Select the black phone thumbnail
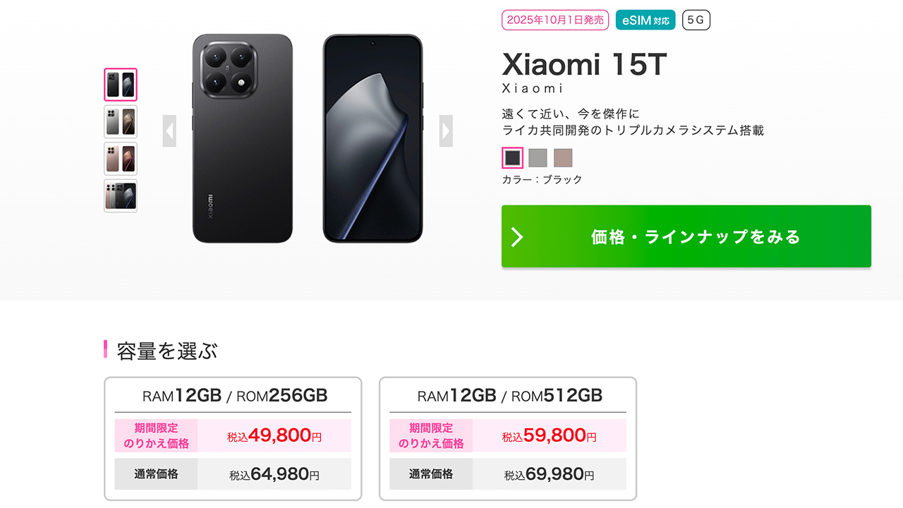Viewport: 903px width, 508px height. tap(121, 85)
